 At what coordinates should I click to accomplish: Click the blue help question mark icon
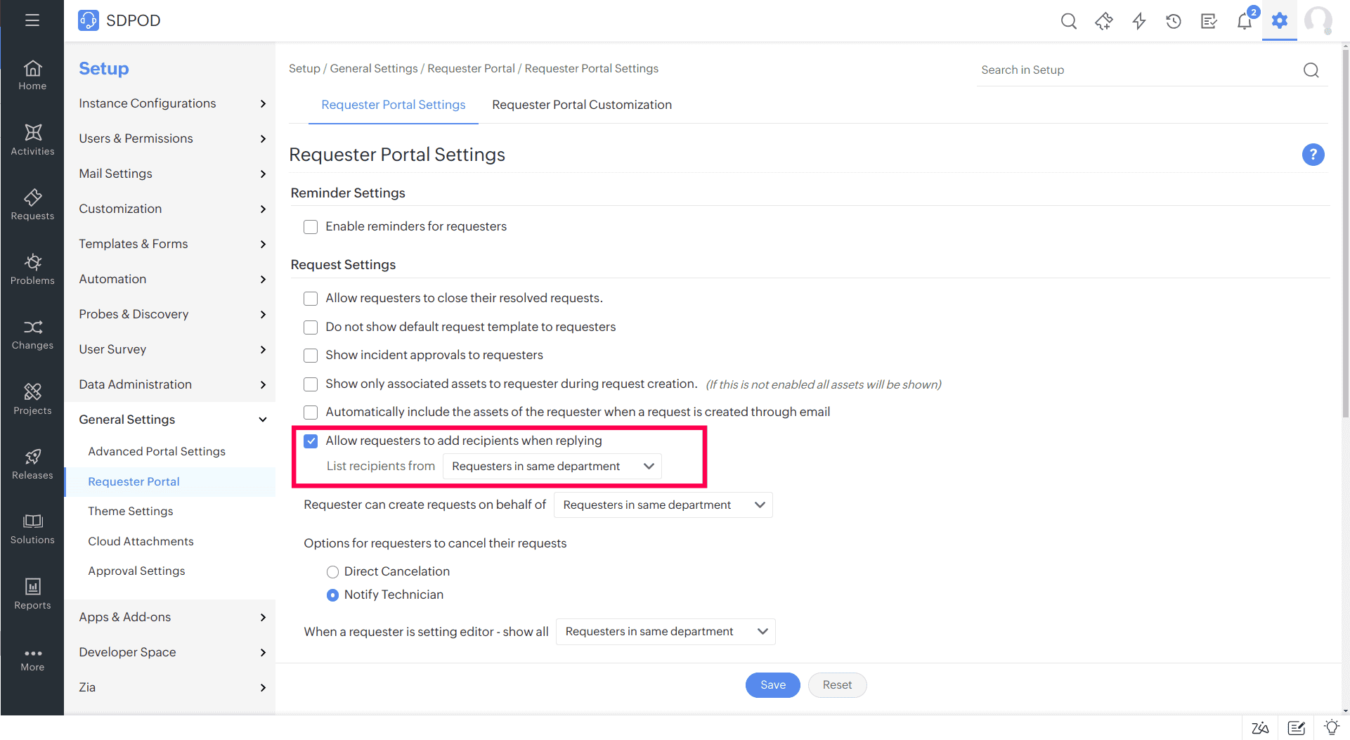(x=1313, y=155)
